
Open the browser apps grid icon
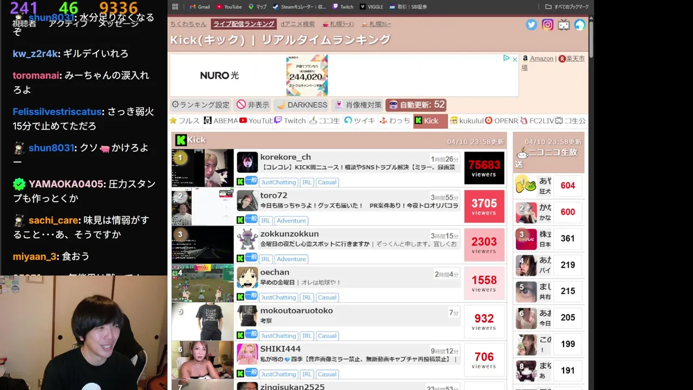[175, 6]
